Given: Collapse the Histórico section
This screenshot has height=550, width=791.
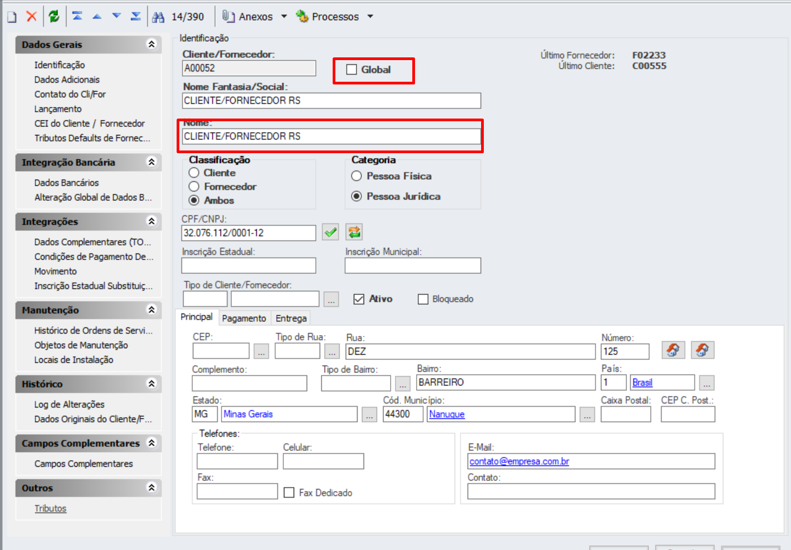Looking at the screenshot, I should [x=152, y=383].
